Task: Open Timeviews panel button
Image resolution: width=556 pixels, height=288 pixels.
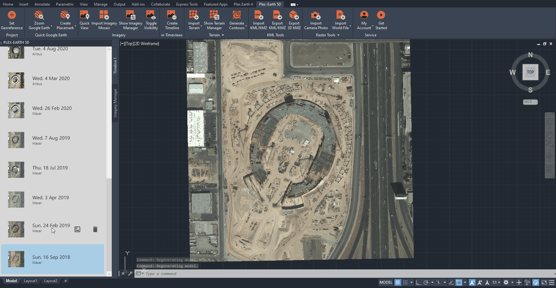Action: point(172,35)
